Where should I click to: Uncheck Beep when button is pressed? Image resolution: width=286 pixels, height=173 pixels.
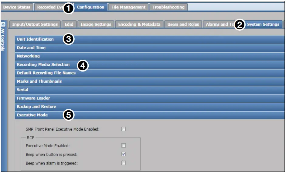(124, 154)
